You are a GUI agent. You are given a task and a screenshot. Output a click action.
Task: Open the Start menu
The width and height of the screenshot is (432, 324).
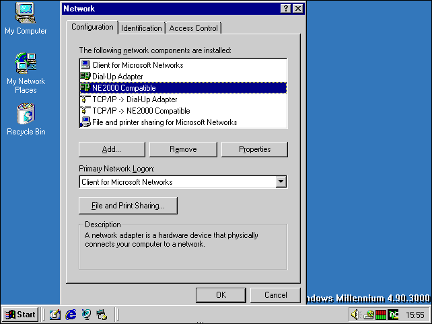(20, 315)
